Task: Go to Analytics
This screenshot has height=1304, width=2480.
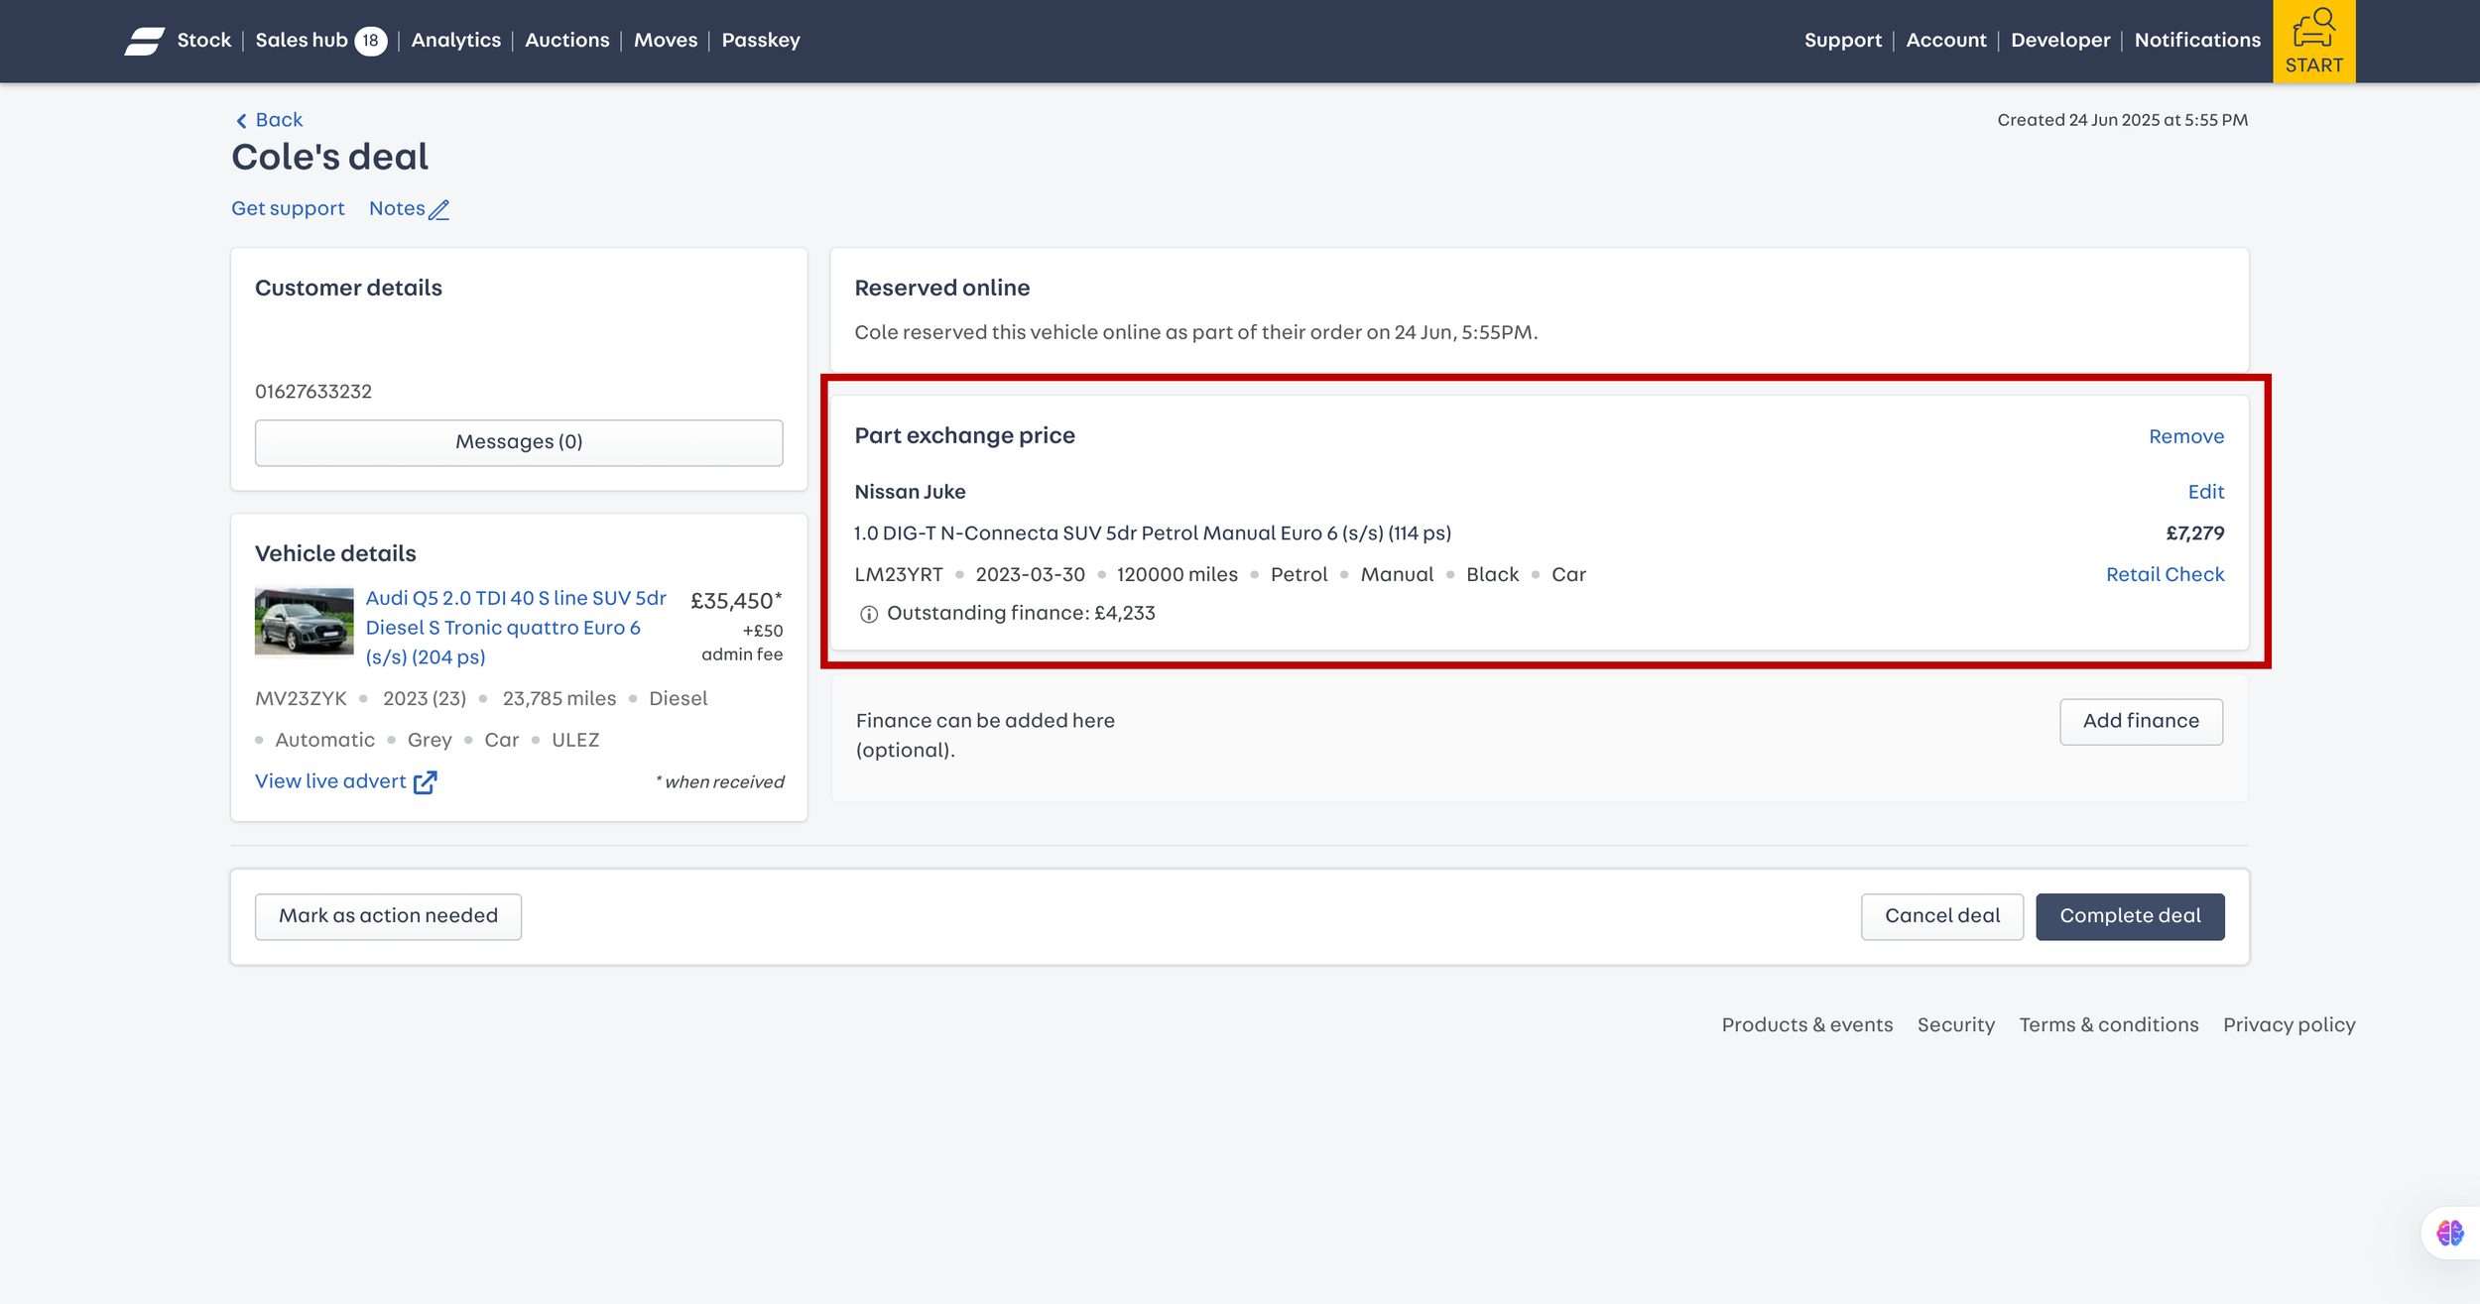Action: 456,41
